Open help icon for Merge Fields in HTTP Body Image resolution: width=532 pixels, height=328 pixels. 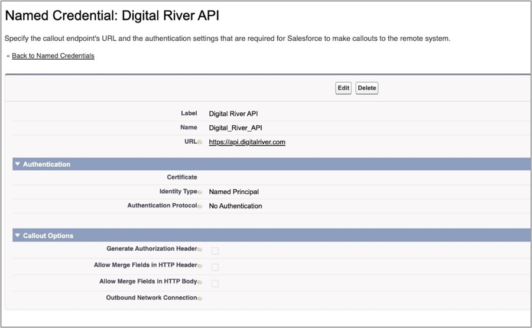200,282
